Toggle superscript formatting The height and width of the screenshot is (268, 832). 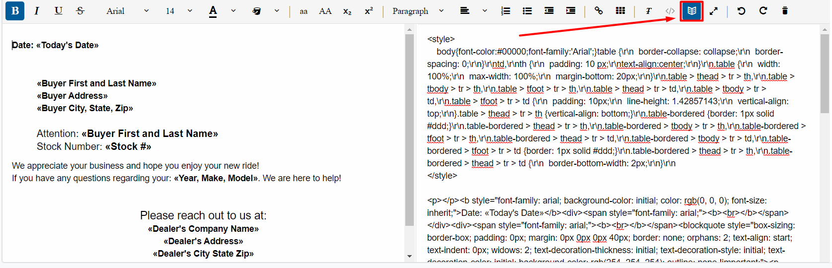[369, 11]
